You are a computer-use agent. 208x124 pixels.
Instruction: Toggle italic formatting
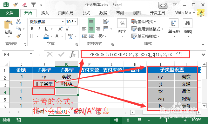[39, 29]
